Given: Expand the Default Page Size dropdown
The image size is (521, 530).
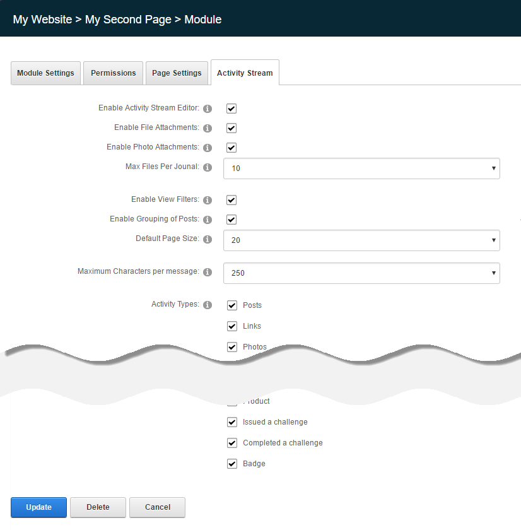Looking at the screenshot, I should point(361,240).
